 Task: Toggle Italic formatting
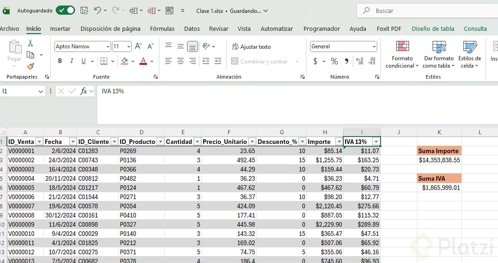72,61
